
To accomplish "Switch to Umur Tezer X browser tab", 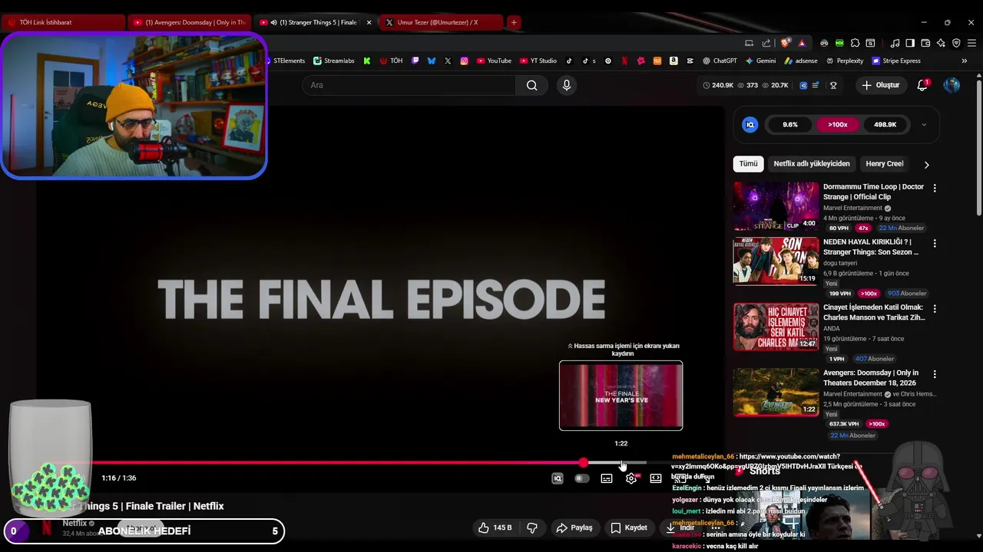I will pyautogui.click(x=441, y=22).
